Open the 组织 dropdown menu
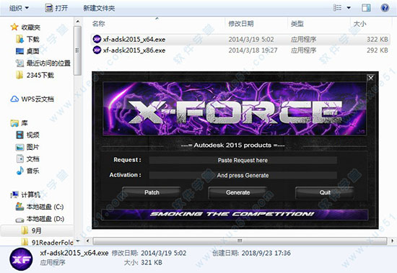Screen dimensions: 397x273 (x=19, y=8)
